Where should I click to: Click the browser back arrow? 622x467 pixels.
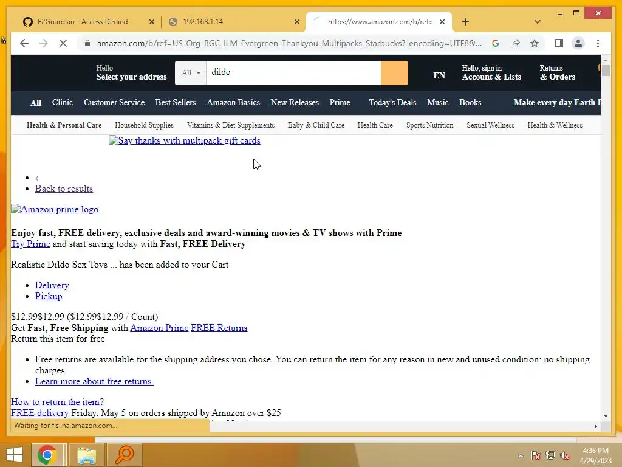24,43
